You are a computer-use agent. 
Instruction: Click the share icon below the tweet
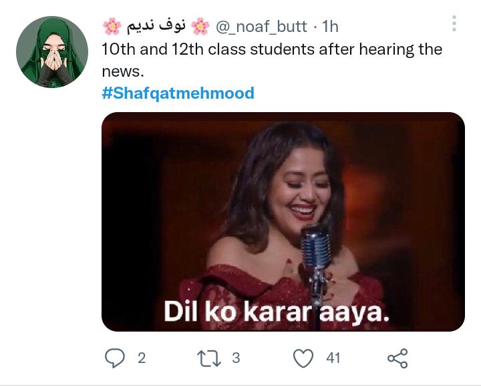click(x=397, y=358)
